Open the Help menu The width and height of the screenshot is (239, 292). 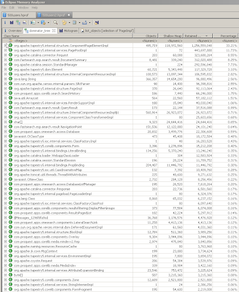[35, 7]
